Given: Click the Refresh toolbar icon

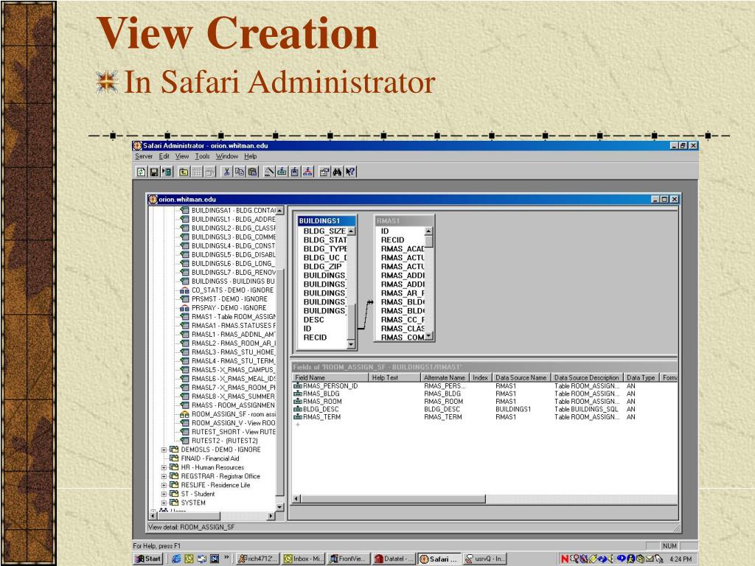Looking at the screenshot, I should coord(141,172).
